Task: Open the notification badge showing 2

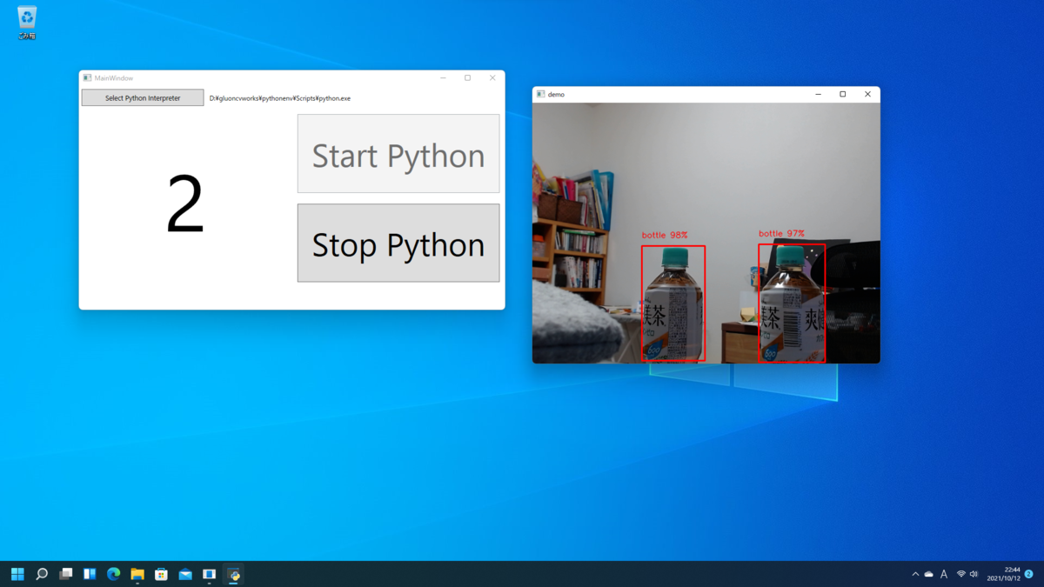Action: (1029, 574)
